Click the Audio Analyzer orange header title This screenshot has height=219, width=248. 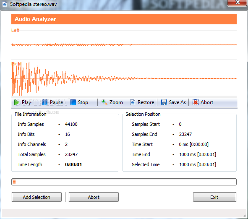pyautogui.click(x=35, y=19)
